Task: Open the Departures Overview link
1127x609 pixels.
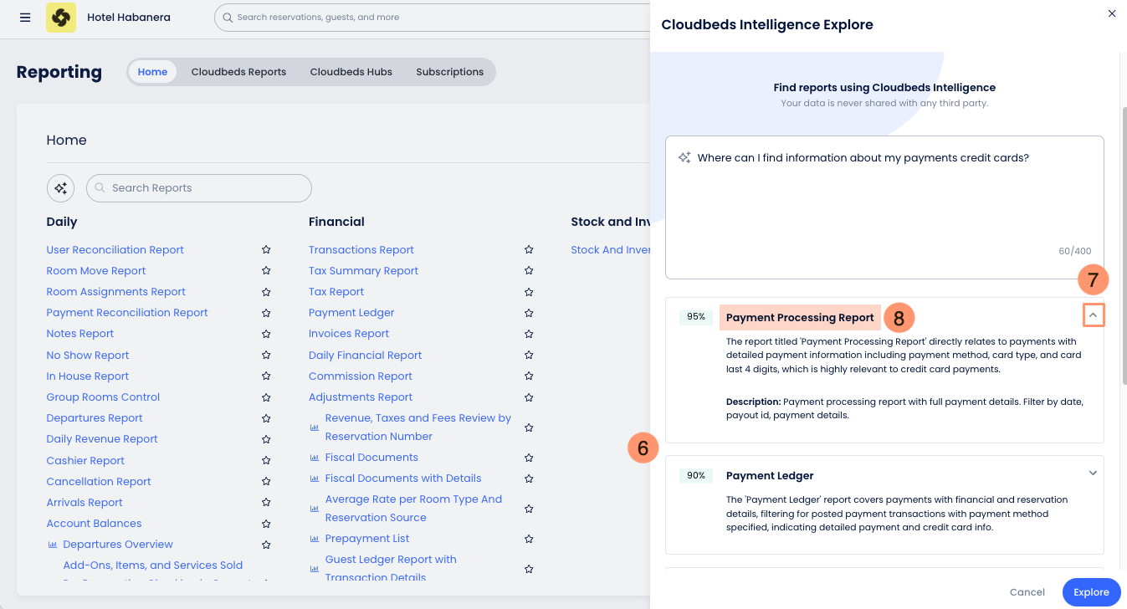Action: [x=118, y=545]
